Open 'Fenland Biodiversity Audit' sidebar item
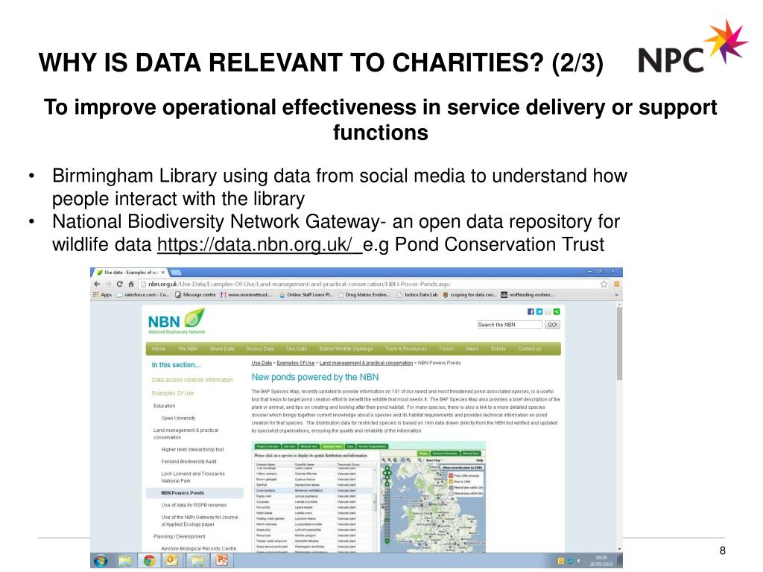This screenshot has height=572, width=763. tap(189, 462)
